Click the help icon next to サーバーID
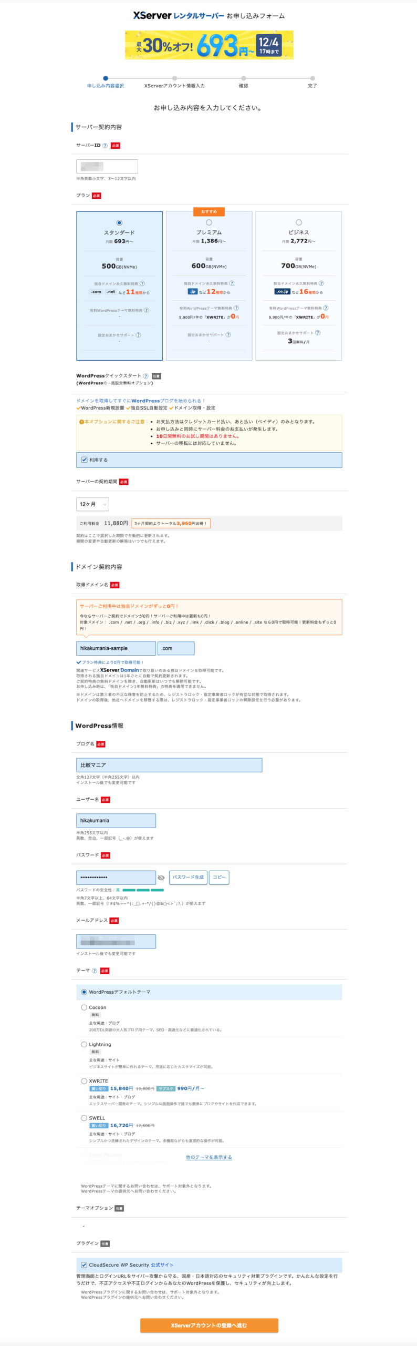The image size is (417, 1346). pos(105,146)
